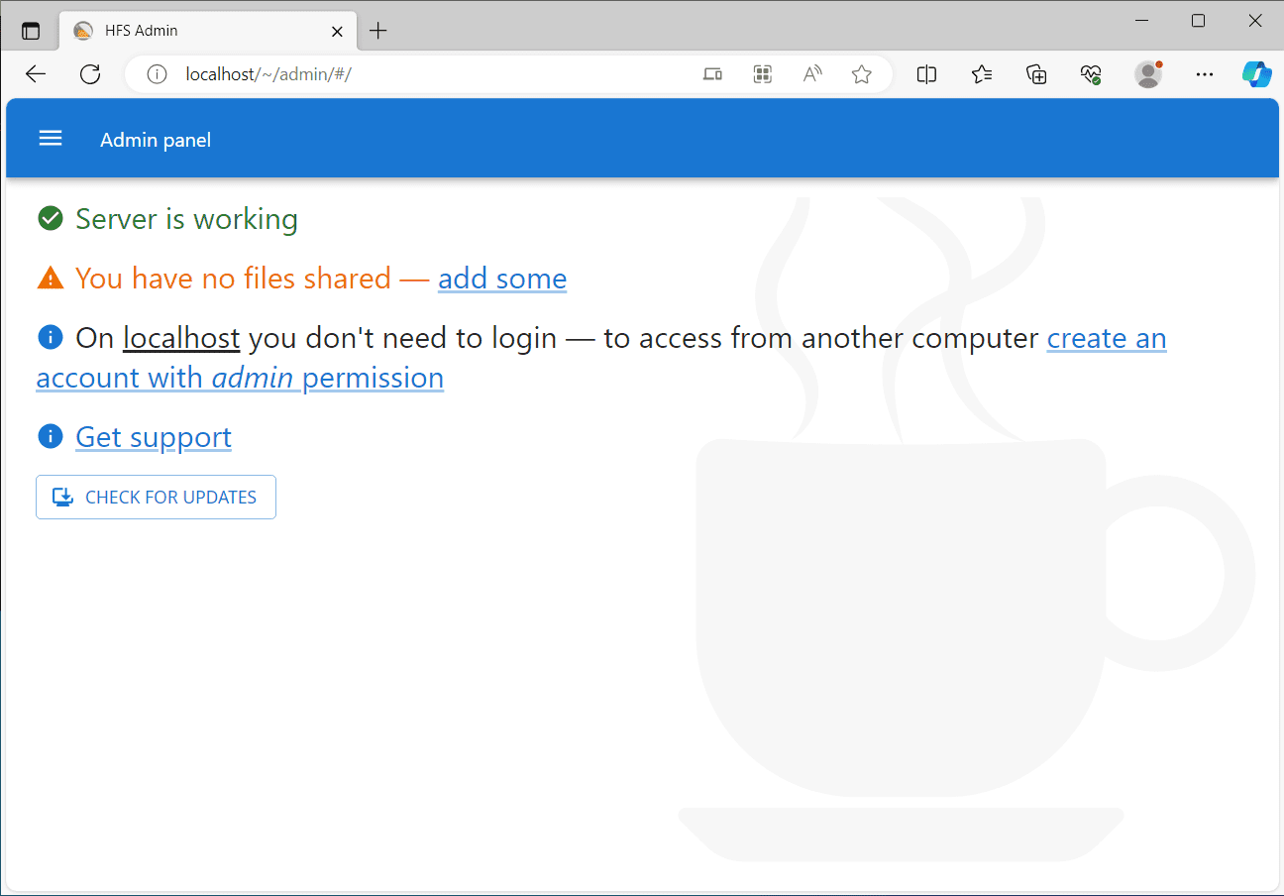Screen dimensions: 1284x896
Task: Click the browser profile avatar
Action: [1148, 74]
